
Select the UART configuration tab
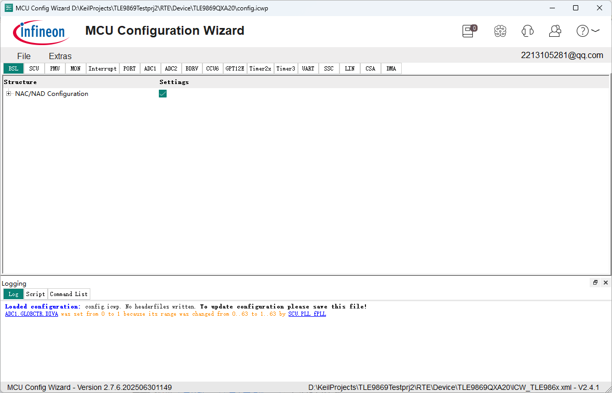pos(308,68)
